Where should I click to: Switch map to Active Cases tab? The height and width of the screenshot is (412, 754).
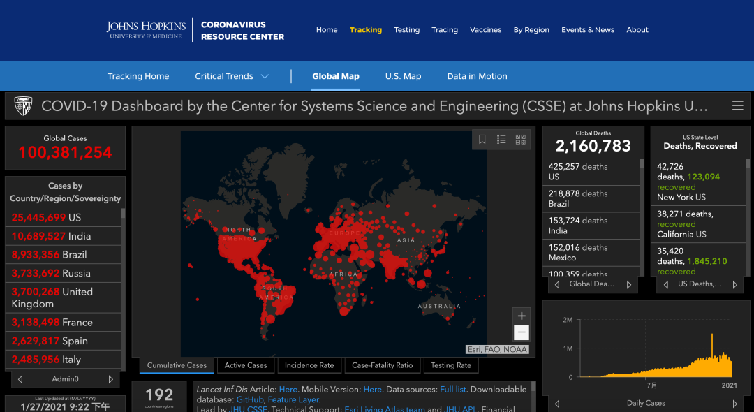click(x=246, y=365)
